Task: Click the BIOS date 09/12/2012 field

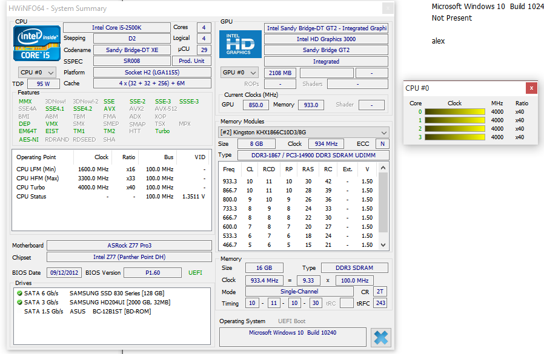Action: click(x=64, y=273)
